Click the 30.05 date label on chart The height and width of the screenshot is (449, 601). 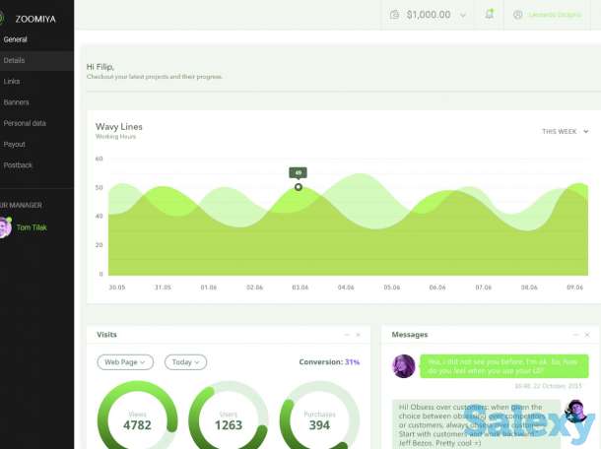click(117, 288)
